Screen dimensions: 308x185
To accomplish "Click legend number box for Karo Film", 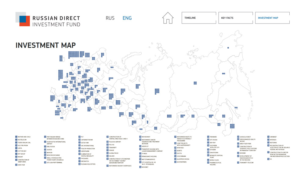I will click(x=16, y=165).
